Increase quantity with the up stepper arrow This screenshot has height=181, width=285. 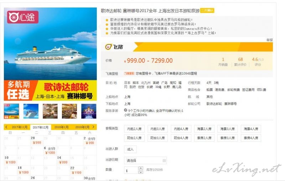(141, 168)
